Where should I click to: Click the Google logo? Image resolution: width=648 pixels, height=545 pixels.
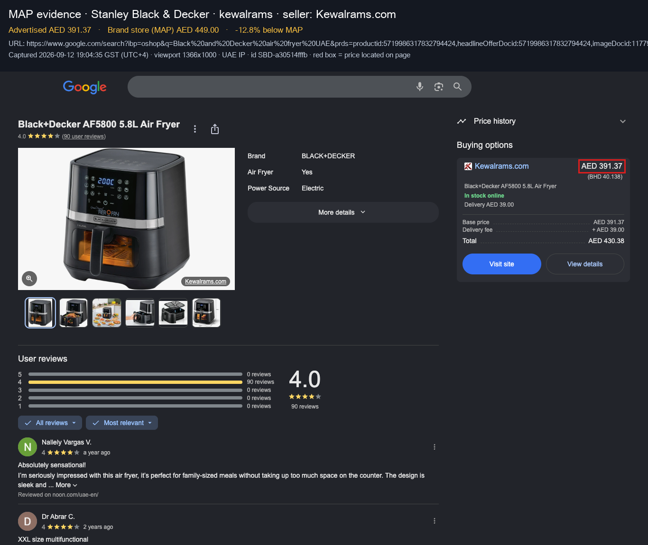pos(85,87)
